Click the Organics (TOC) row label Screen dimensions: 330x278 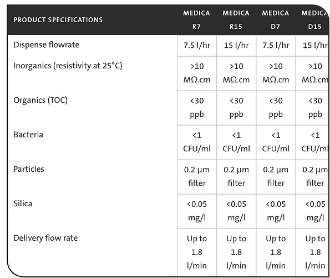click(40, 100)
